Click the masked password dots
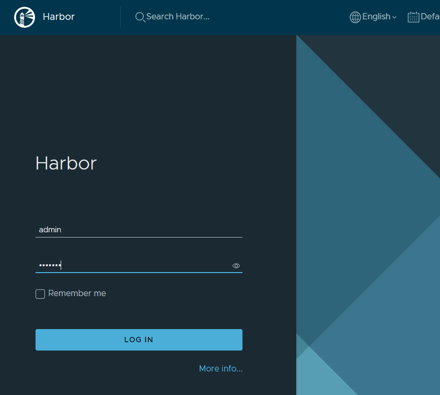440x395 pixels. [x=50, y=265]
